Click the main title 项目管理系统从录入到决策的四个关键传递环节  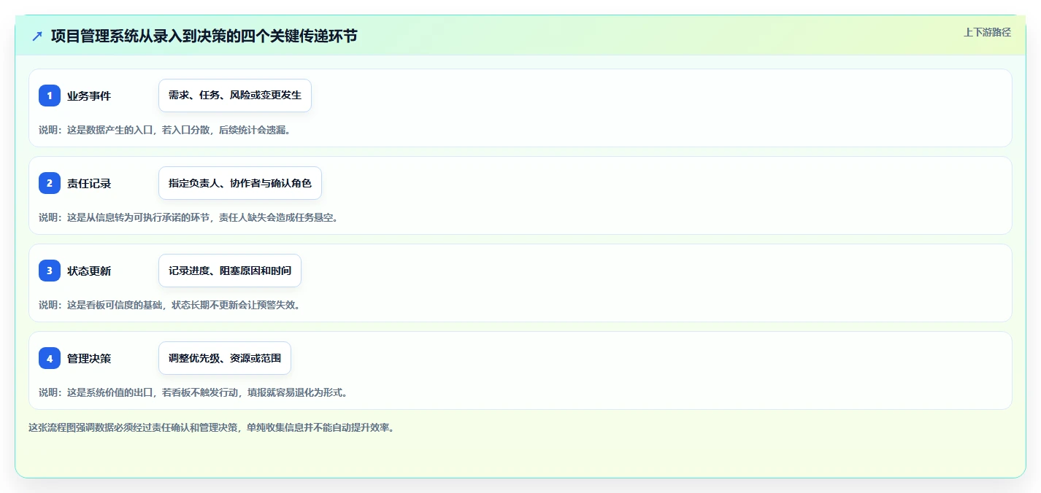[x=204, y=36]
